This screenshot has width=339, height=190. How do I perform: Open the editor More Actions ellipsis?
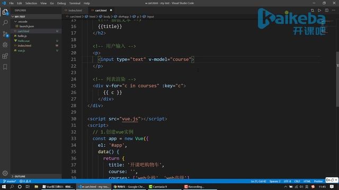coord(334,11)
